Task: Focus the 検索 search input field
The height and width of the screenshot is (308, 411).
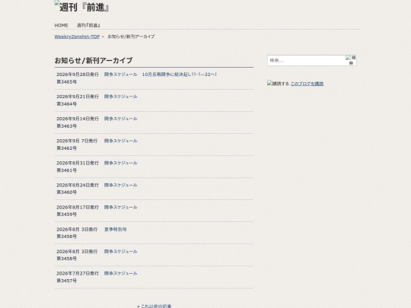Action: click(306, 60)
